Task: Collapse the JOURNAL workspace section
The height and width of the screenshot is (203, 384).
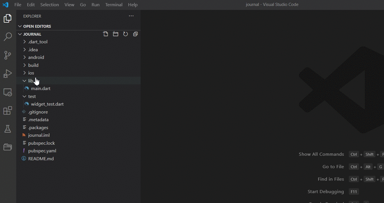Action: (20, 34)
